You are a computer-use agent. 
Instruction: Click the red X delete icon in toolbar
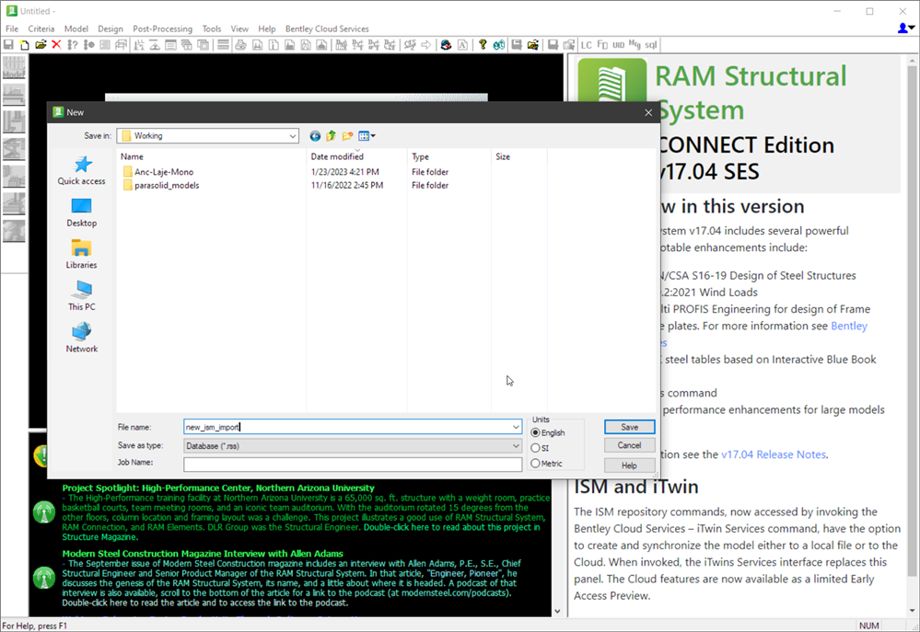pyautogui.click(x=56, y=44)
